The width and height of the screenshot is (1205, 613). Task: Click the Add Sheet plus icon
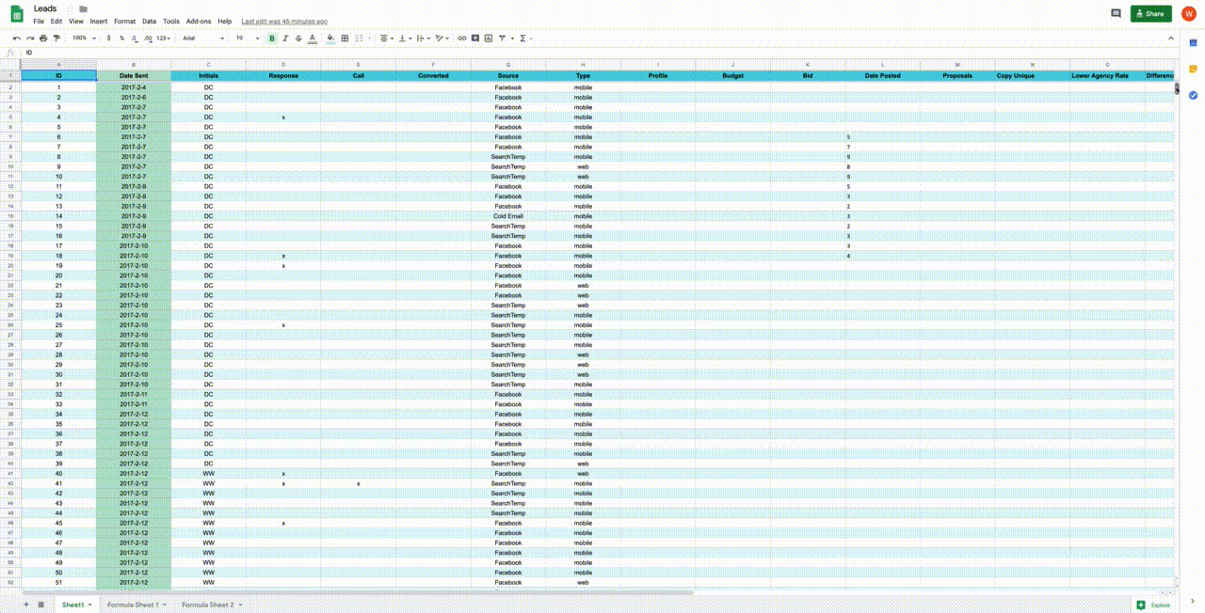(26, 605)
